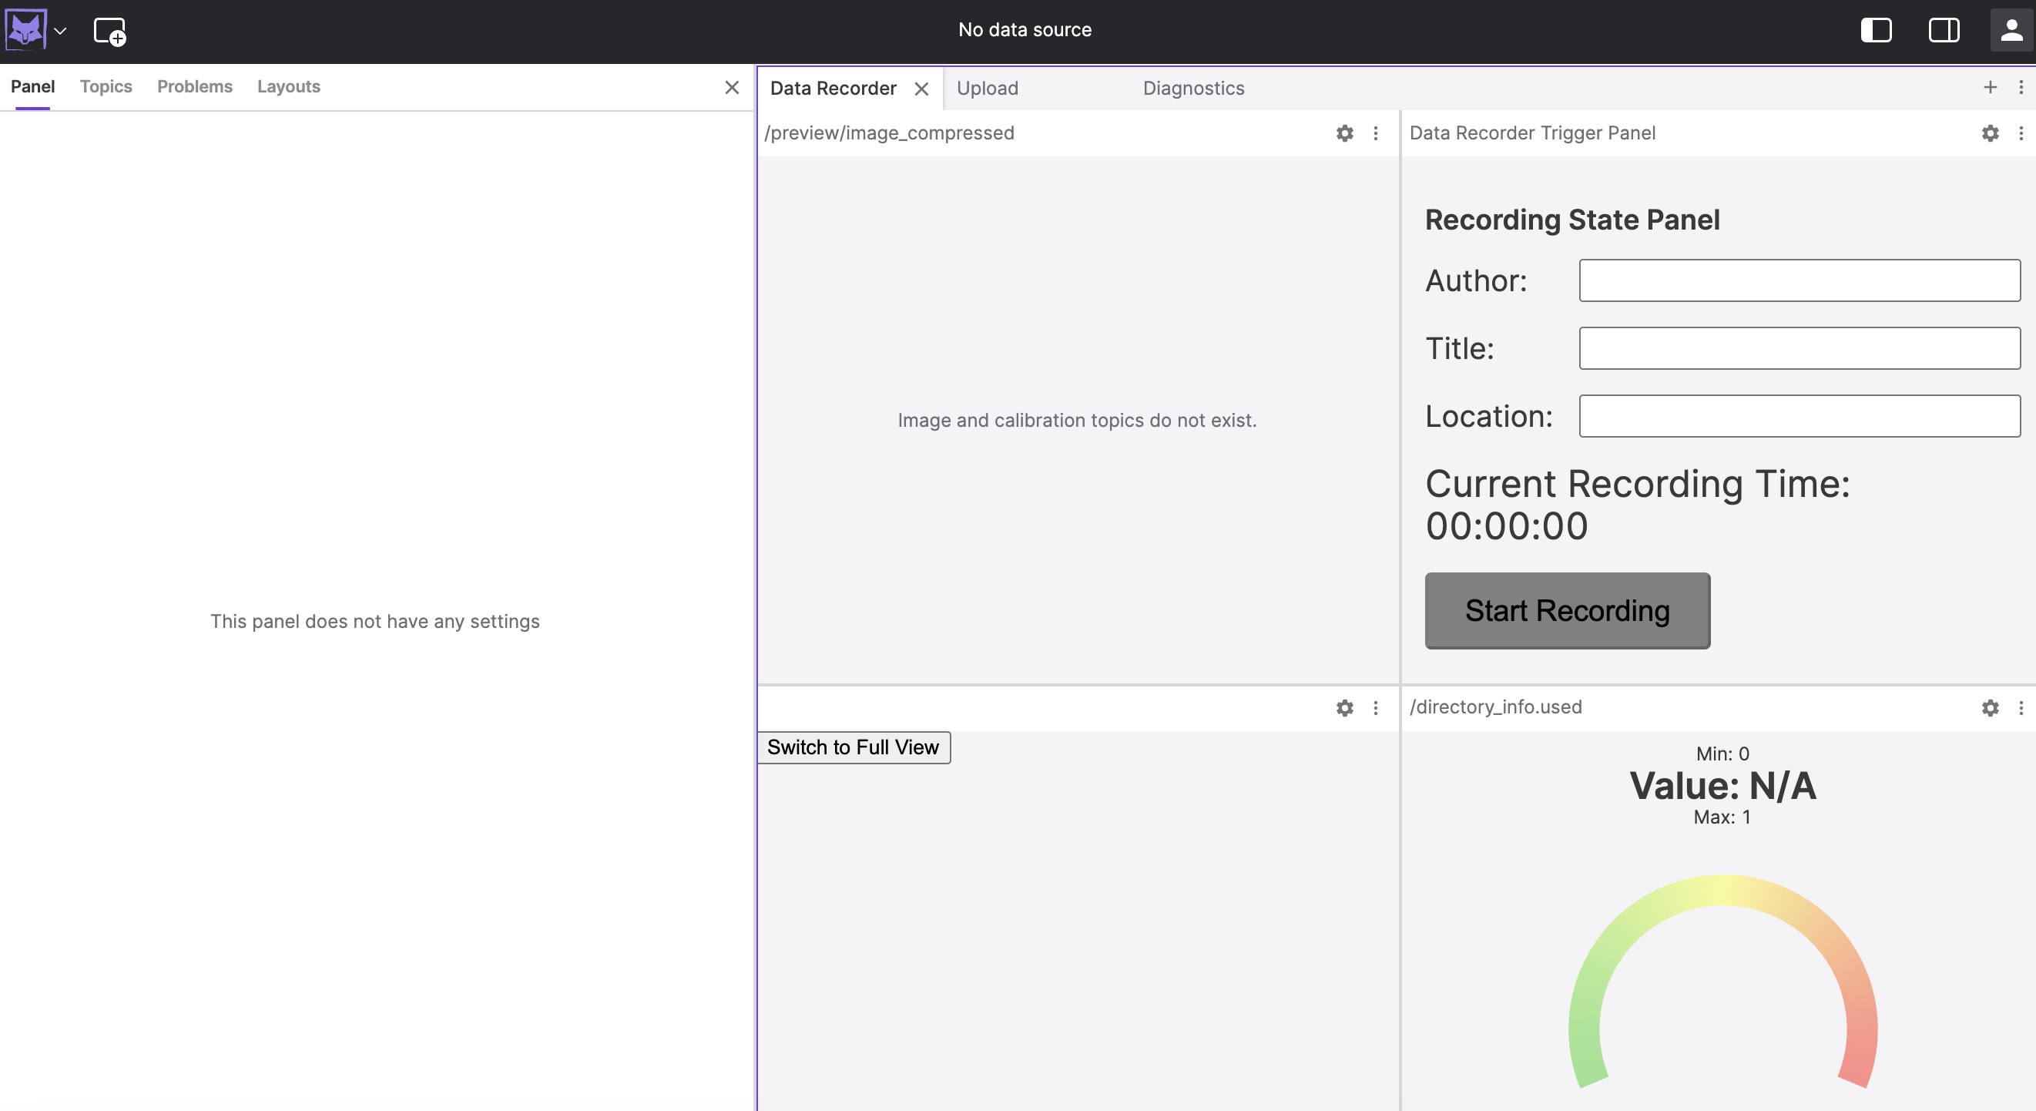The width and height of the screenshot is (2036, 1111).
Task: Click 'Image and calibration topics do not exist' message
Action: click(1076, 420)
